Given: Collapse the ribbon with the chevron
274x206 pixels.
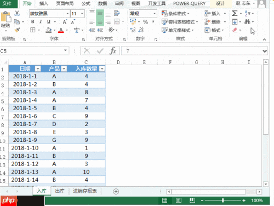Looking at the screenshot, I should pos(264,39).
